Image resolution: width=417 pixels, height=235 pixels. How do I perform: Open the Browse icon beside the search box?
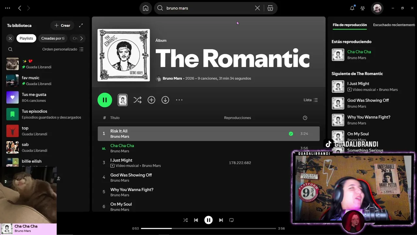pyautogui.click(x=270, y=8)
